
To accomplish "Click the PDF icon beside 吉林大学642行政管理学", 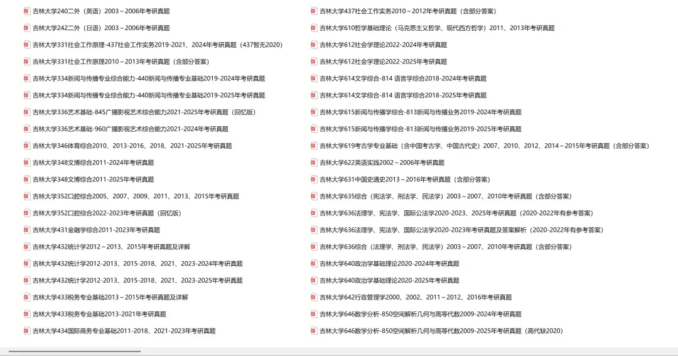I will [314, 298].
